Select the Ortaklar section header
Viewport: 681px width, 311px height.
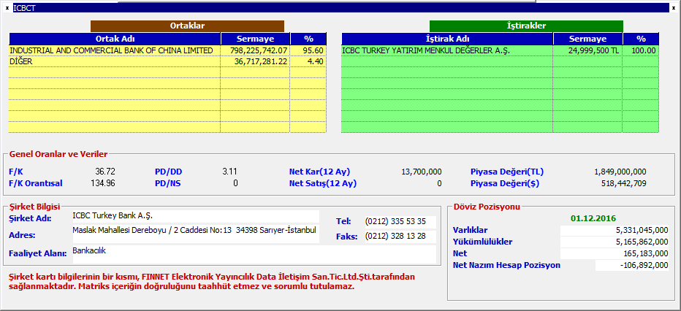point(187,26)
